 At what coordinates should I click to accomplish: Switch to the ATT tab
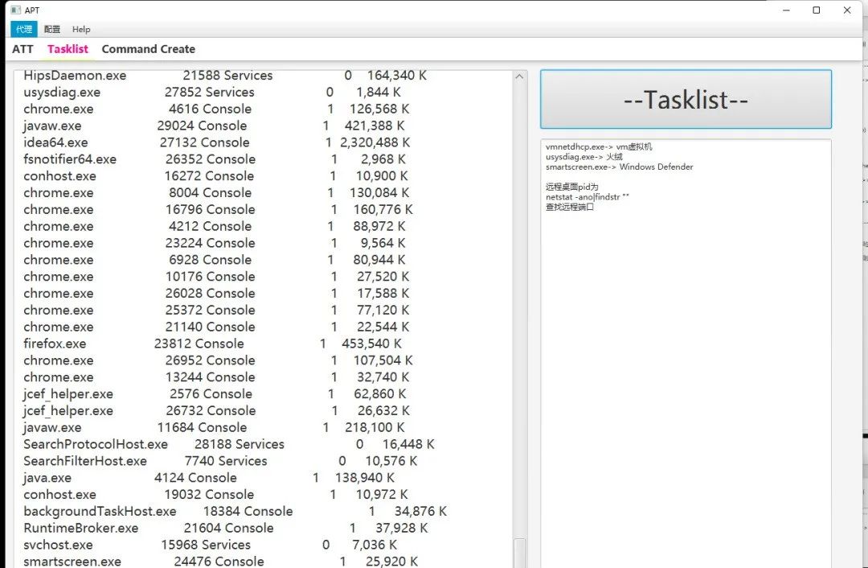23,49
